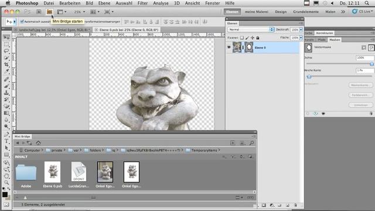Screen dimensions: 375x211
Task: Switch to Malen workspace
Action: point(330,12)
